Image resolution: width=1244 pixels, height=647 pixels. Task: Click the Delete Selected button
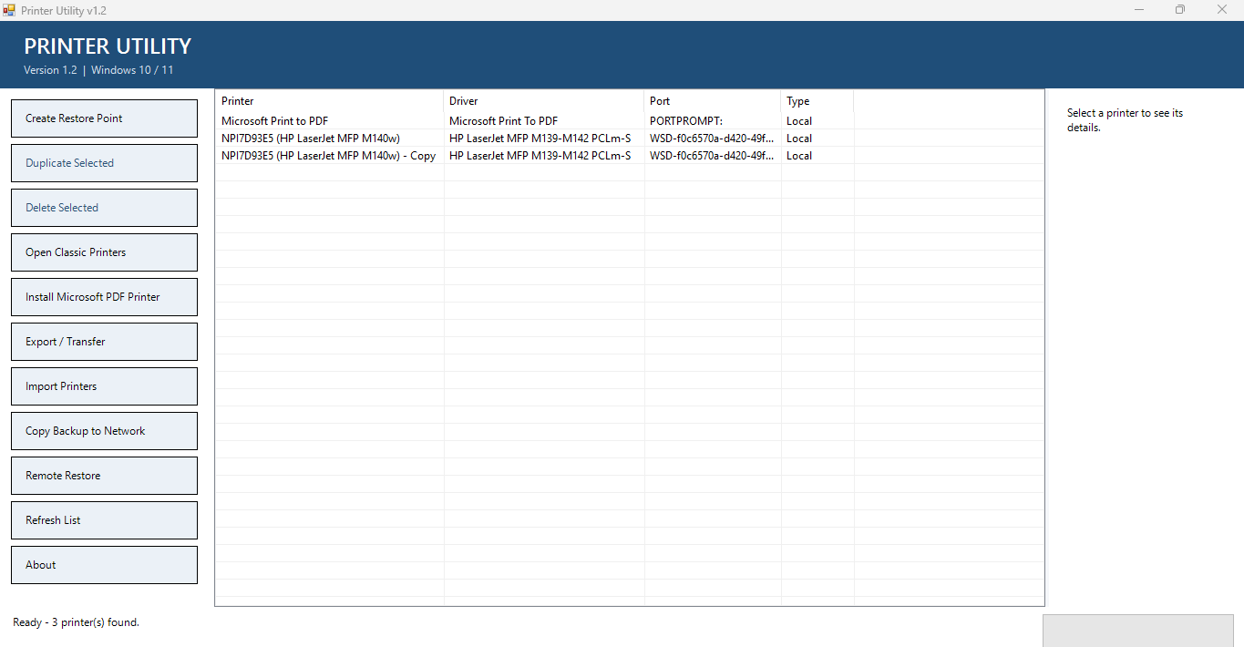point(104,208)
